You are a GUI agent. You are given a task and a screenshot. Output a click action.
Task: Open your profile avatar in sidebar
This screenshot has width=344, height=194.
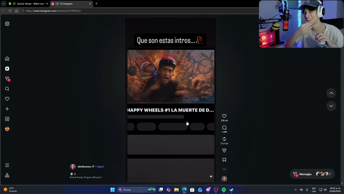point(7,129)
